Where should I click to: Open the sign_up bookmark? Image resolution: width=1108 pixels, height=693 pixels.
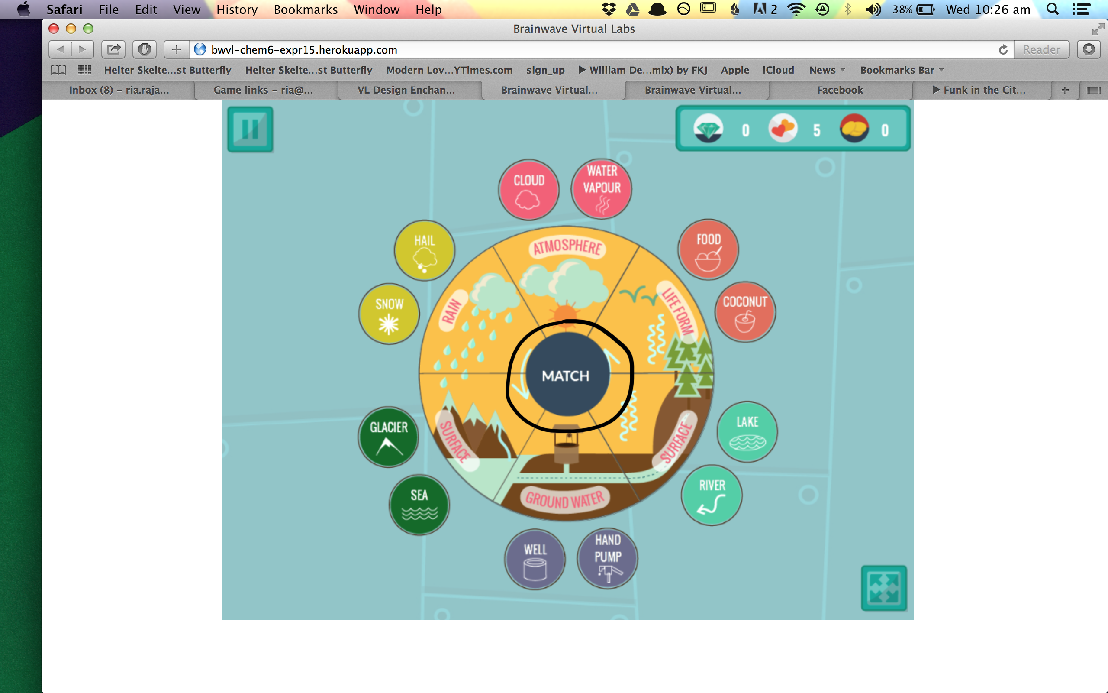(545, 70)
